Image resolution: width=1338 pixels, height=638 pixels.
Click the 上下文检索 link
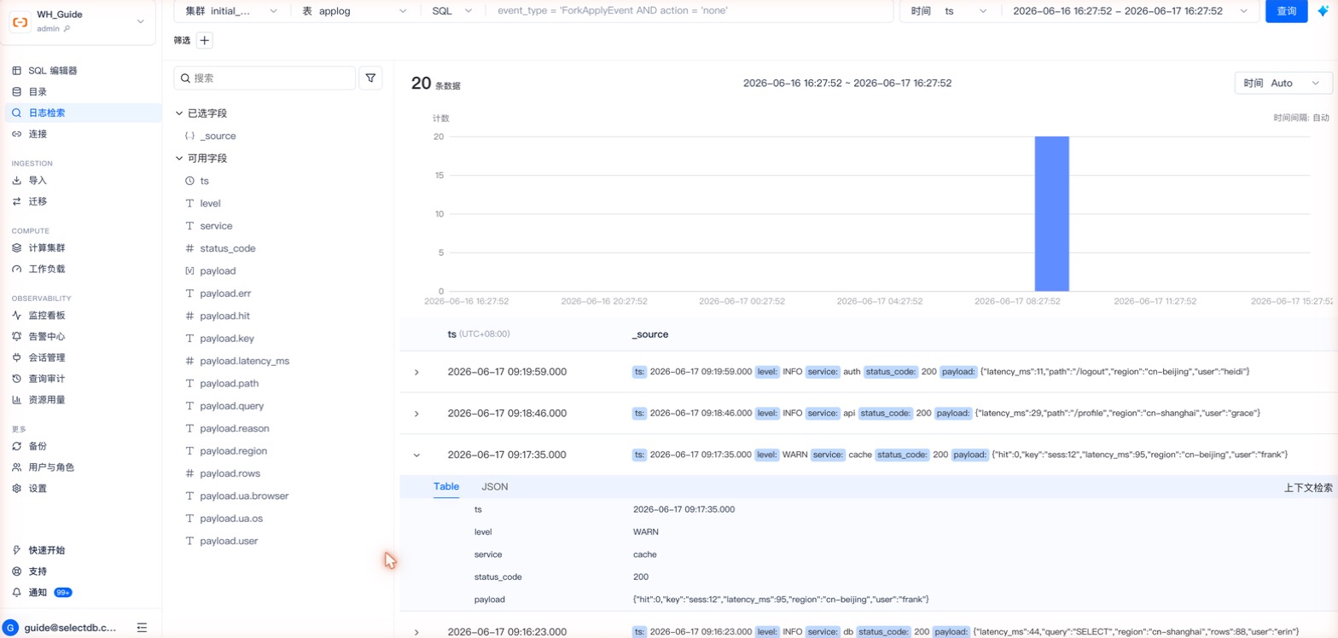1308,488
